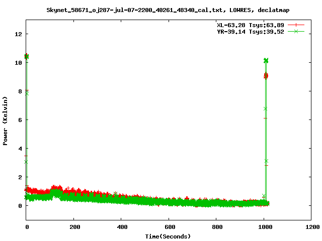
Task: Click the plot title text starting with Skynet_58671
Action: tap(168, 10)
